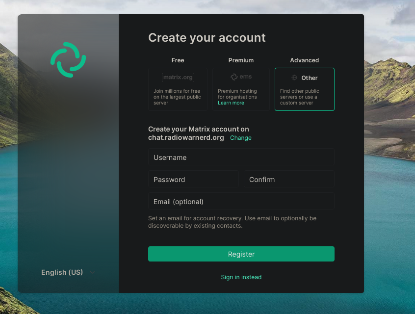Open the Learn more link
This screenshot has height=314, width=415.
click(231, 103)
